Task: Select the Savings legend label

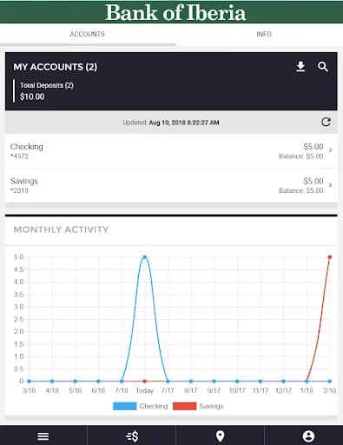Action: [211, 406]
